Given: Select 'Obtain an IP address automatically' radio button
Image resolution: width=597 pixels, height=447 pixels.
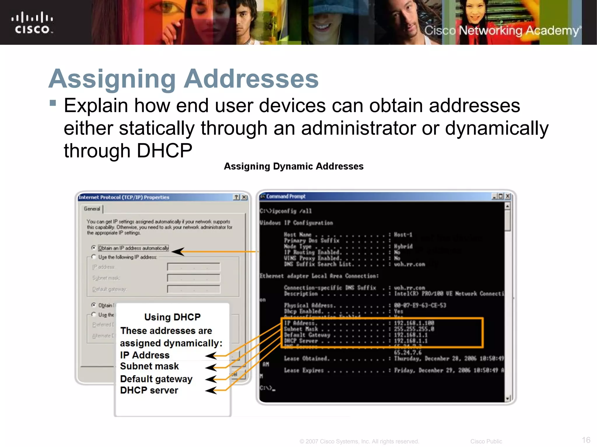Looking at the screenshot, I should [93, 248].
